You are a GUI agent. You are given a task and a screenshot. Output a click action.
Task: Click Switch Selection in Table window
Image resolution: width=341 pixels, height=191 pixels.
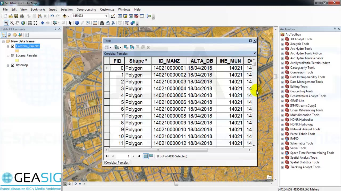132,47
